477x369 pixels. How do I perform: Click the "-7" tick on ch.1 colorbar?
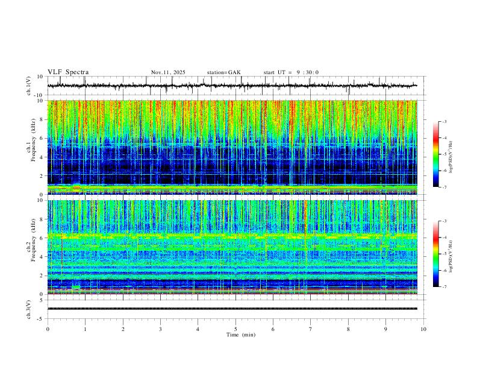[444, 188]
